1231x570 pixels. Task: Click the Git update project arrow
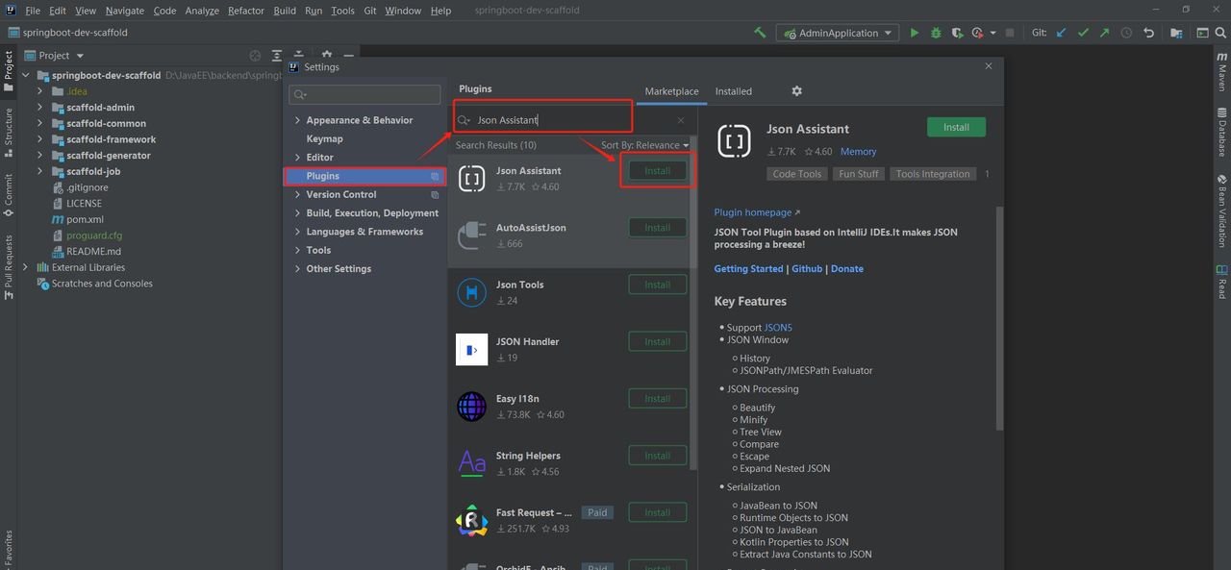pos(1062,33)
